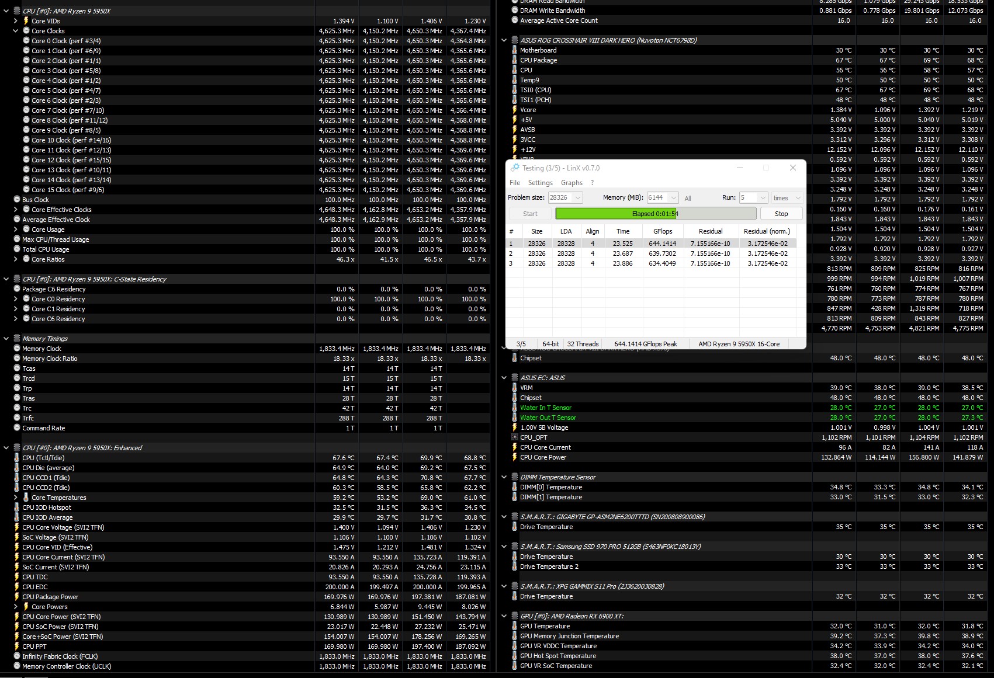Click the Tcas timing icon
Image resolution: width=994 pixels, height=678 pixels.
(x=17, y=368)
